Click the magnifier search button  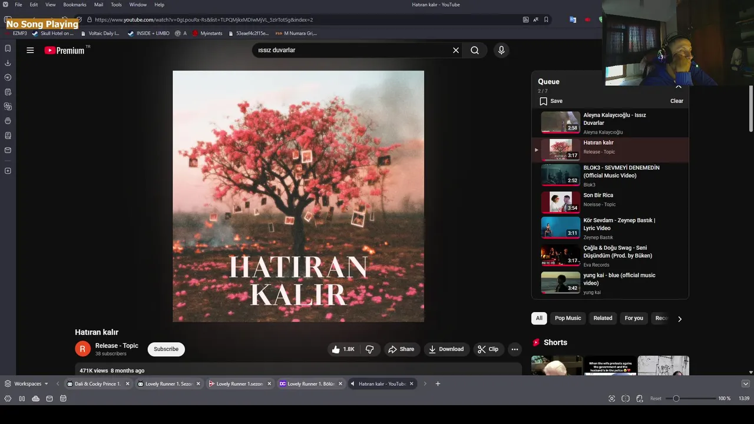[x=475, y=51]
